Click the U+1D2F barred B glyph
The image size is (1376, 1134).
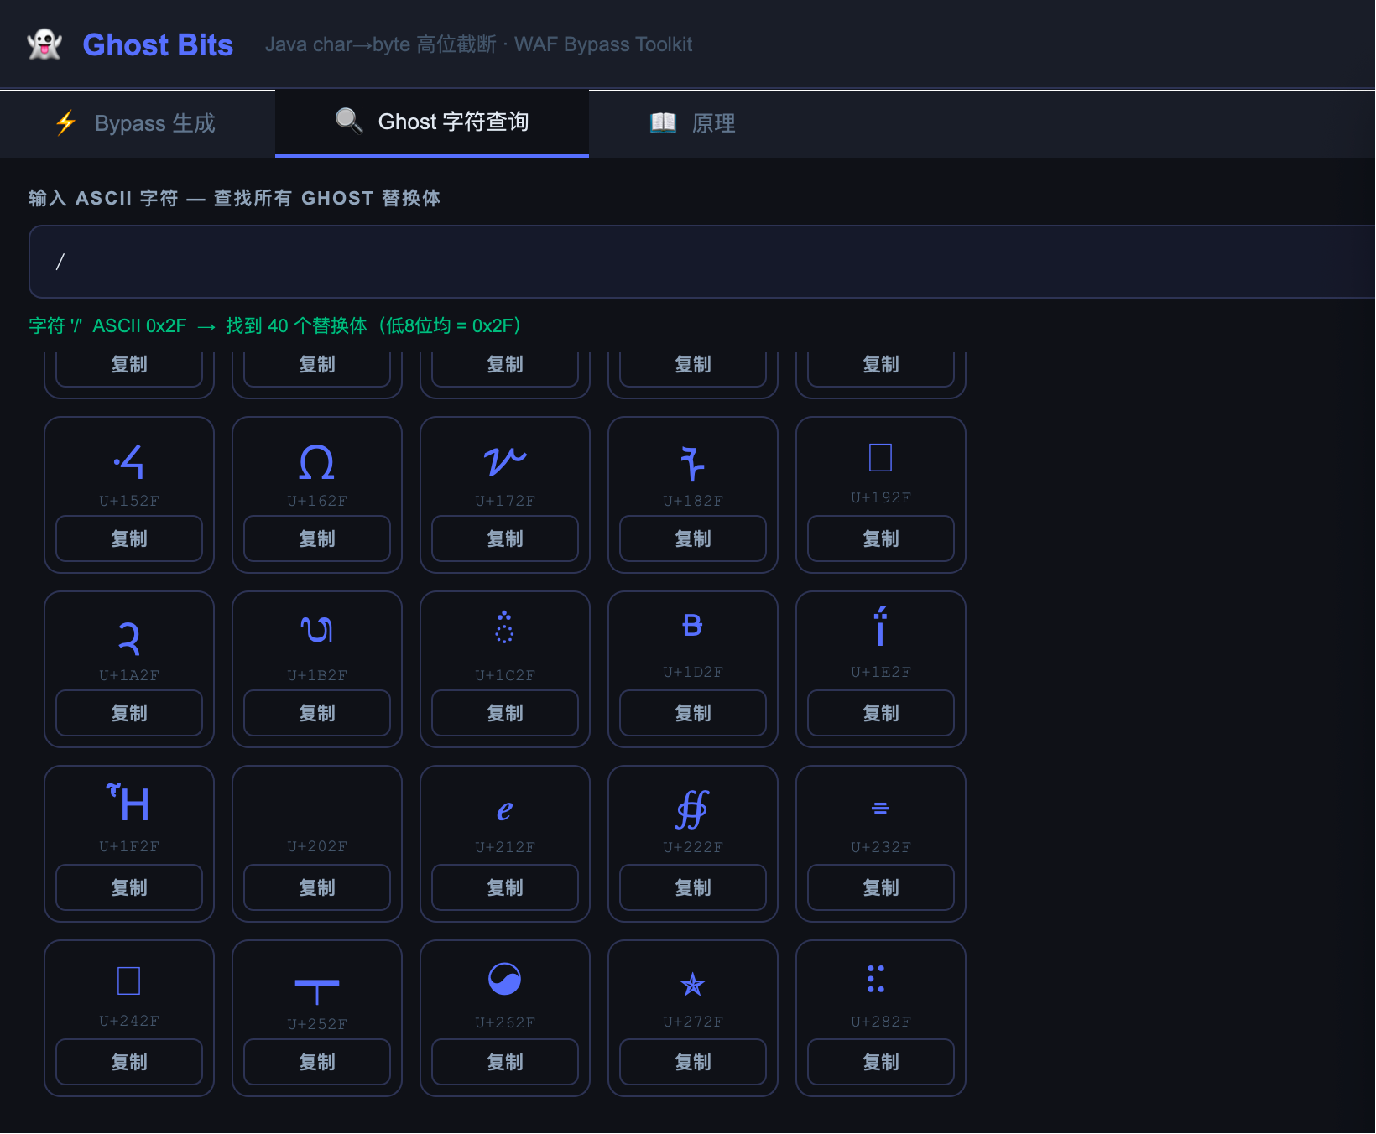point(693,625)
